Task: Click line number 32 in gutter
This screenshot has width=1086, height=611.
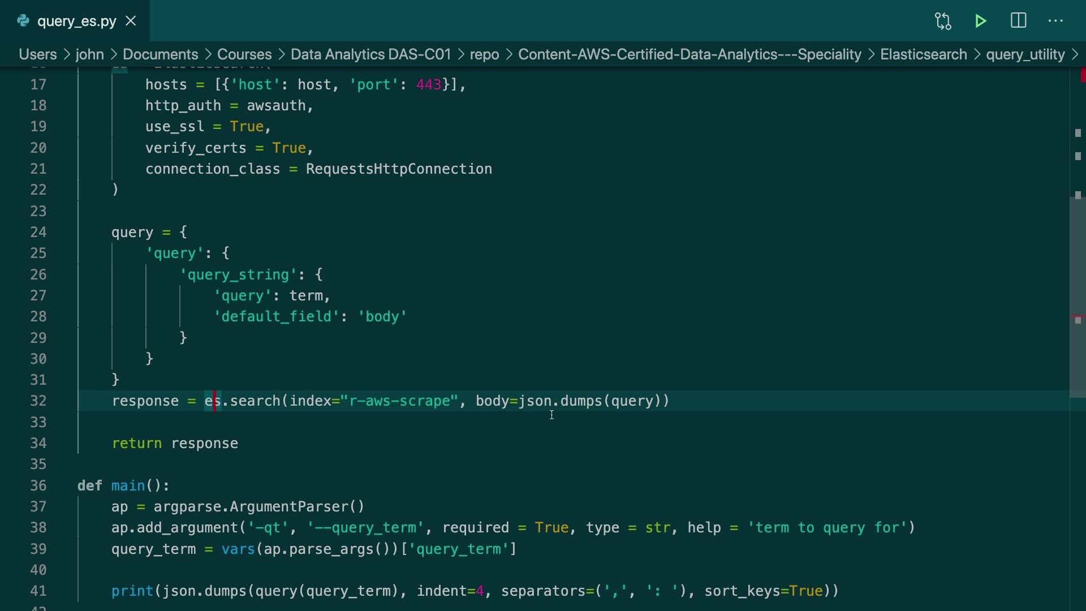Action: pyautogui.click(x=38, y=401)
